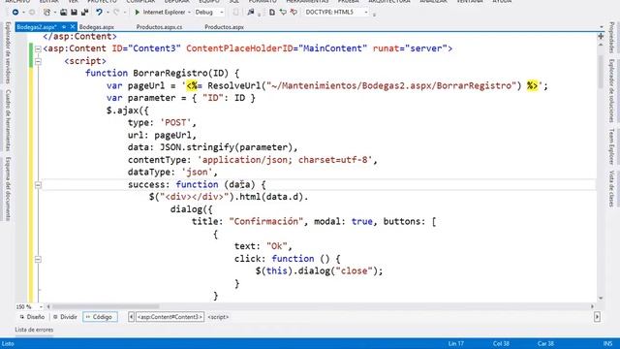Image resolution: width=620 pixels, height=349 pixels.
Task: Open the Debug configuration dropdown
Action: point(222,13)
